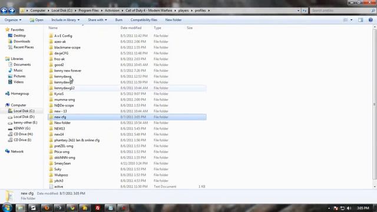The width and height of the screenshot is (377, 212).
Task: Expand Share with menu
Action: [97, 20]
